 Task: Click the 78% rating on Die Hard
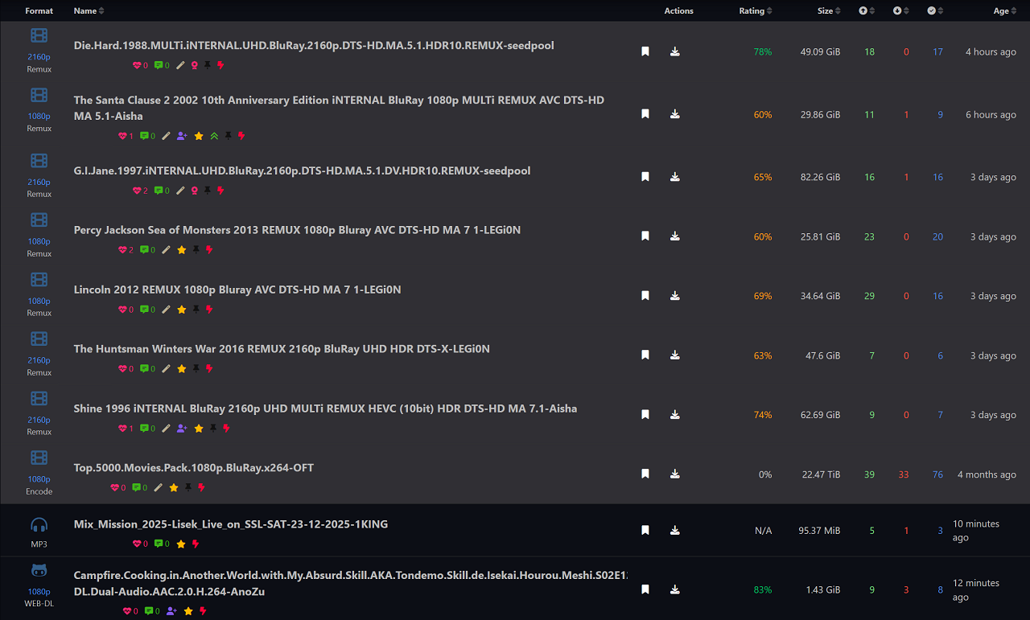point(762,51)
